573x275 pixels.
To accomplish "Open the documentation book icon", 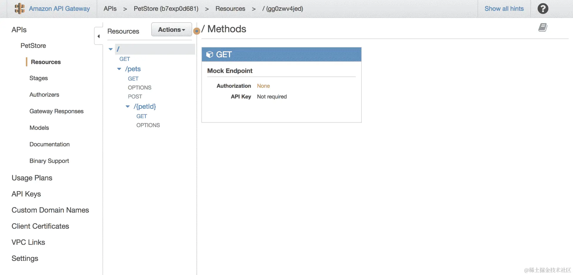I will coord(543,27).
